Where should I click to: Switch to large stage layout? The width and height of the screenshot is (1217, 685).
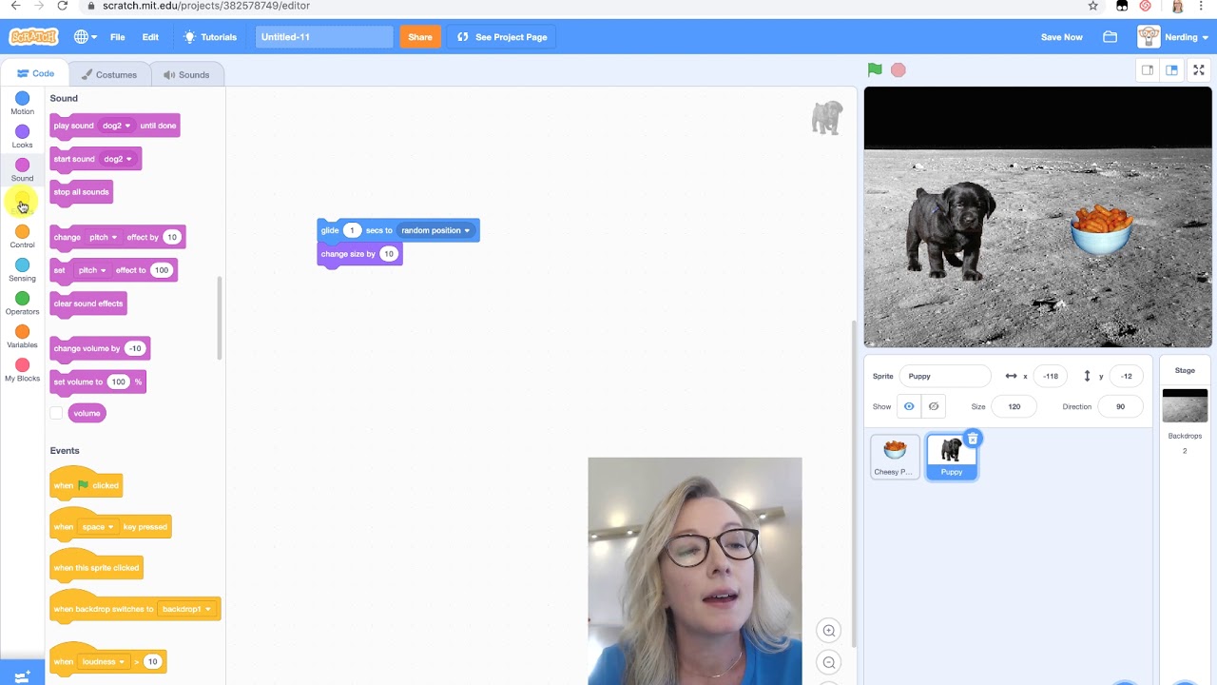click(1171, 70)
